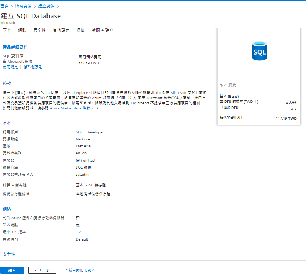The width and height of the screenshot is (306, 277).
Task: Click the 網路 section heading in the summary
Action: [x=7, y=209]
